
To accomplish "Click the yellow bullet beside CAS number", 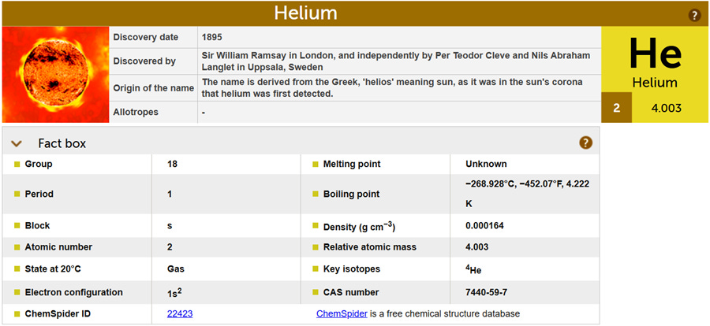I will 315,293.
